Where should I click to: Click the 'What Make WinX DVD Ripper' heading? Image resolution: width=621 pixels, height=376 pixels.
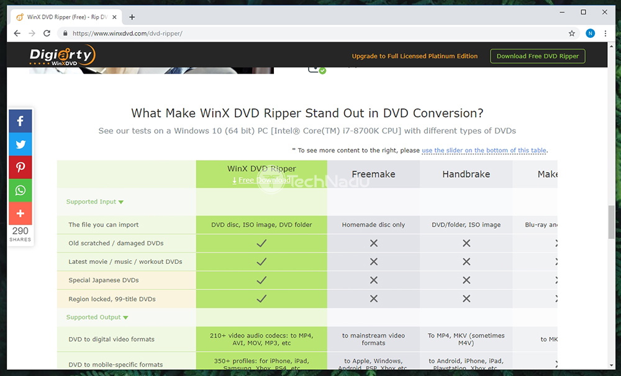coord(307,113)
